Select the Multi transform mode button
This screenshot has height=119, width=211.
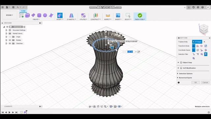pos(194,46)
